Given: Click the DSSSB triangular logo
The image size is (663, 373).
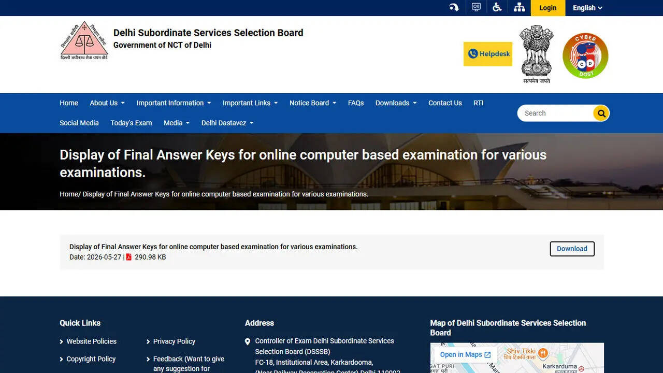Looking at the screenshot, I should pos(84,40).
